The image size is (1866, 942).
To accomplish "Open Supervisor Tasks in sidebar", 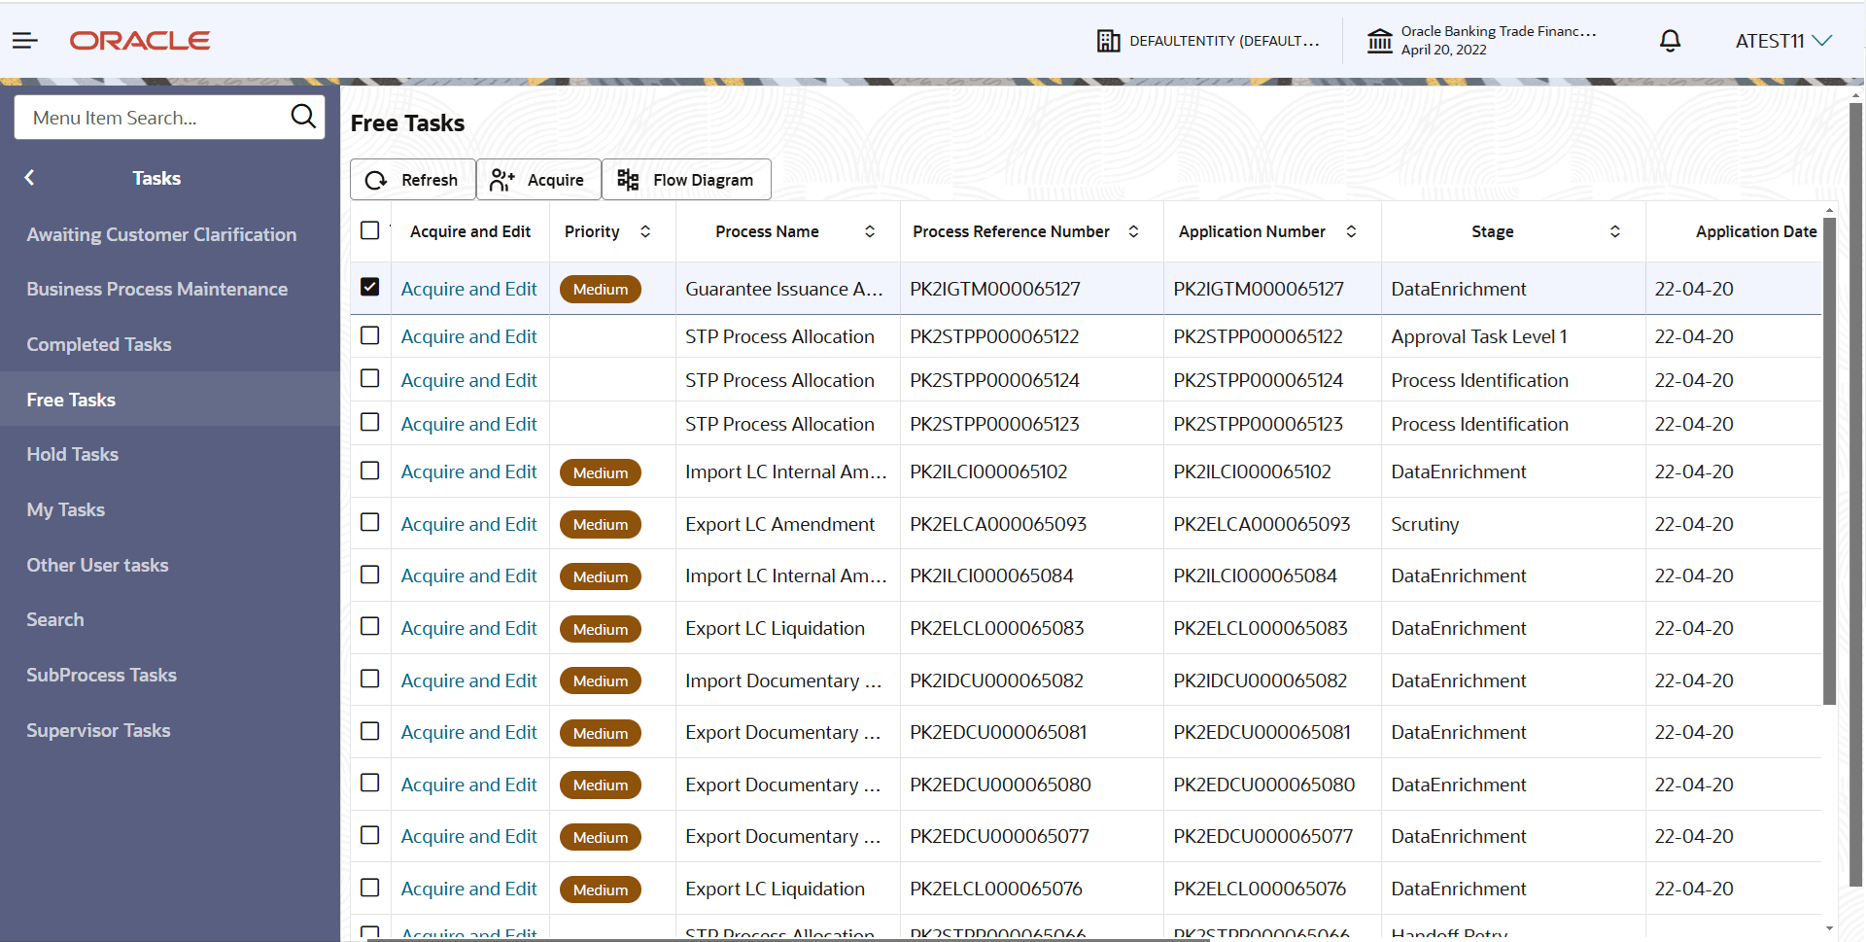I will (98, 730).
